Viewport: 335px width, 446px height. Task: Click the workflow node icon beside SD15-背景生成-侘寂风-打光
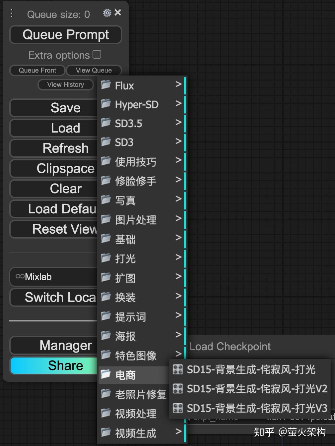(178, 369)
